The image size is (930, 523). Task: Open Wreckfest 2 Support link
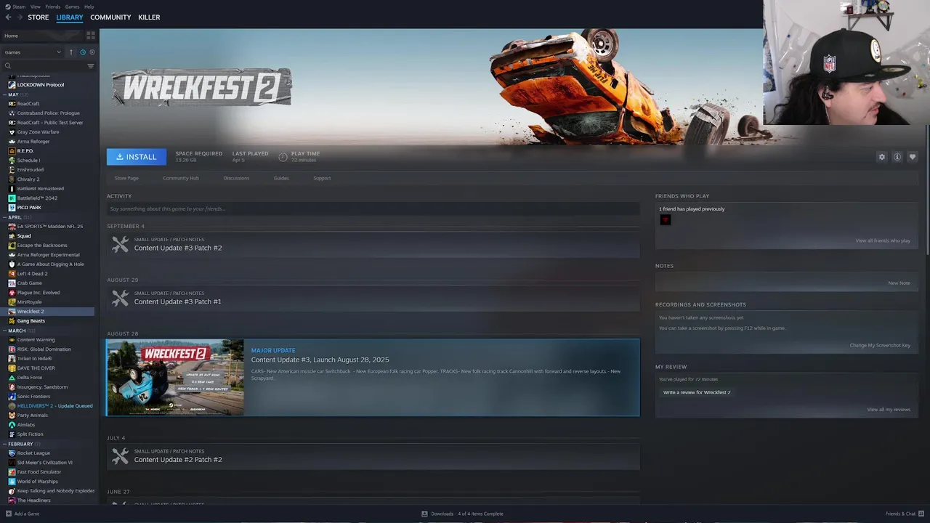pos(322,178)
